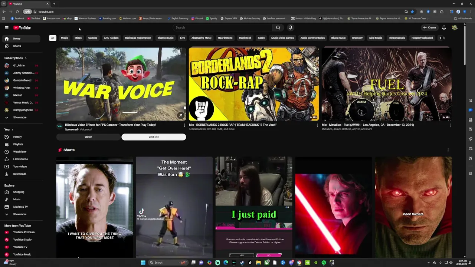Open the YouTube hamburger guide menu
The height and width of the screenshot is (267, 475).
coord(6,27)
